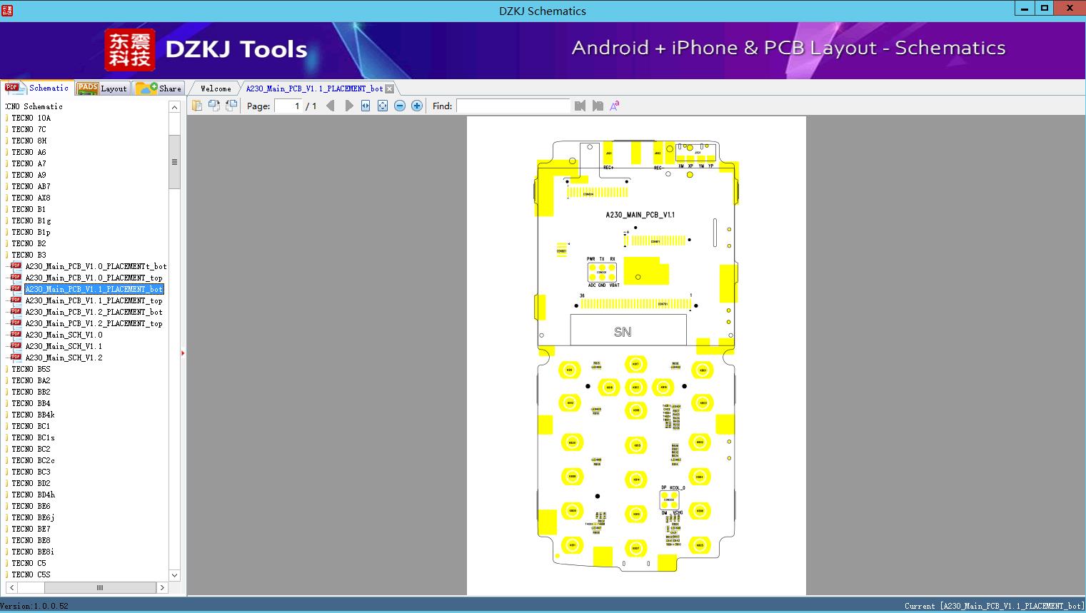Open A230_Main_PCB_V1.2_PLACEMENT_top file

tap(94, 323)
